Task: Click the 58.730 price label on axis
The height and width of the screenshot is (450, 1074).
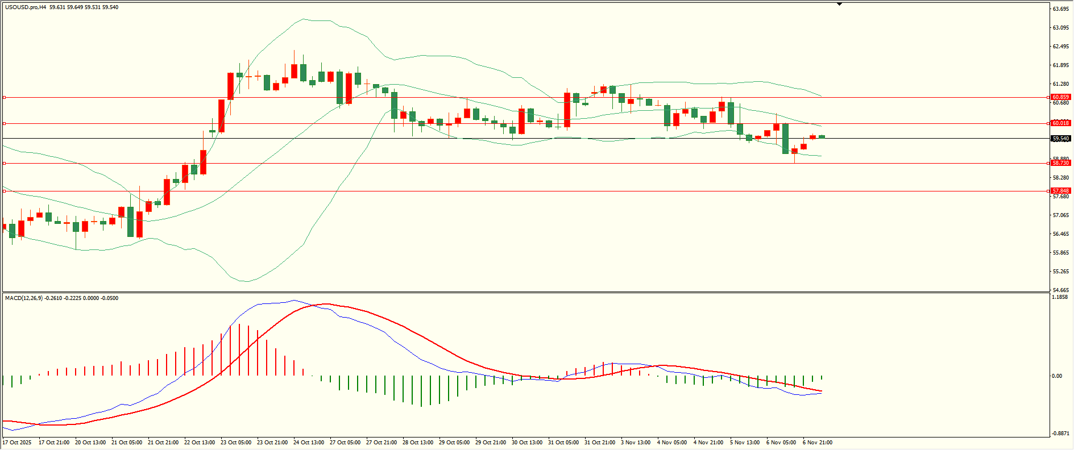Action: coord(1060,163)
